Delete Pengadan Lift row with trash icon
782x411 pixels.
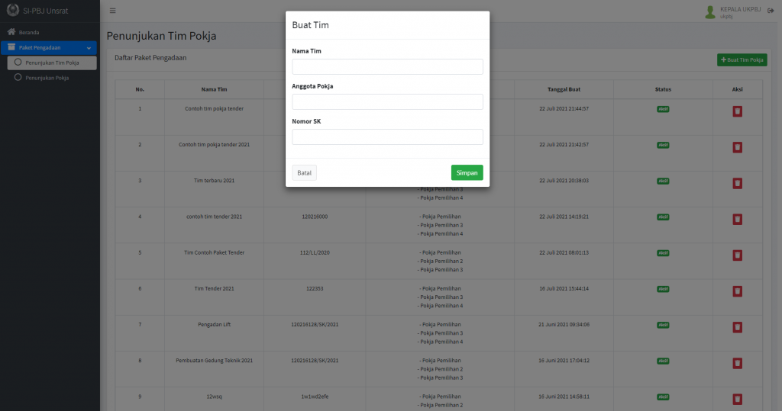(737, 326)
